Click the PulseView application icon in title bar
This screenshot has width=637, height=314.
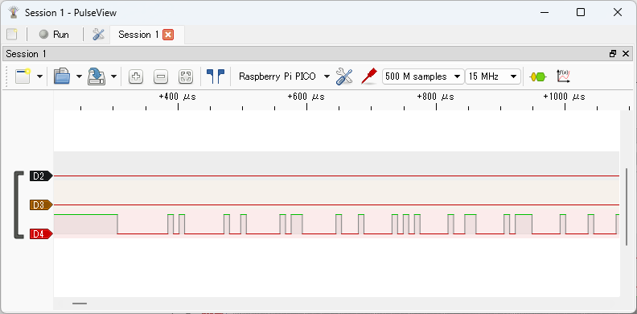(14, 13)
